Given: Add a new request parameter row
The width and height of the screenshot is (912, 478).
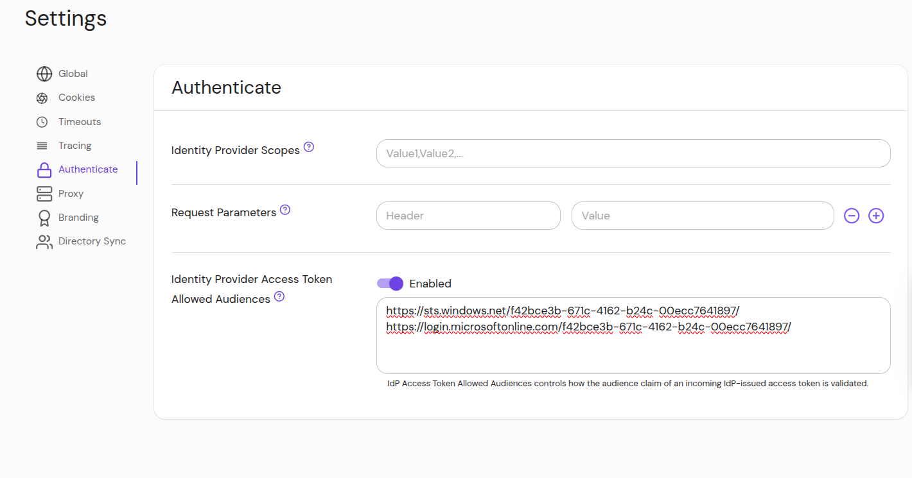Looking at the screenshot, I should 876,216.
